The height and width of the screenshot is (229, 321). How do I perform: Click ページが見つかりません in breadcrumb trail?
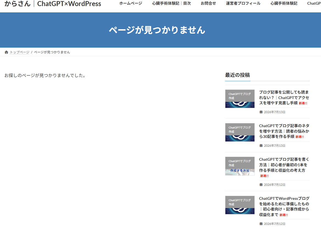52,52
